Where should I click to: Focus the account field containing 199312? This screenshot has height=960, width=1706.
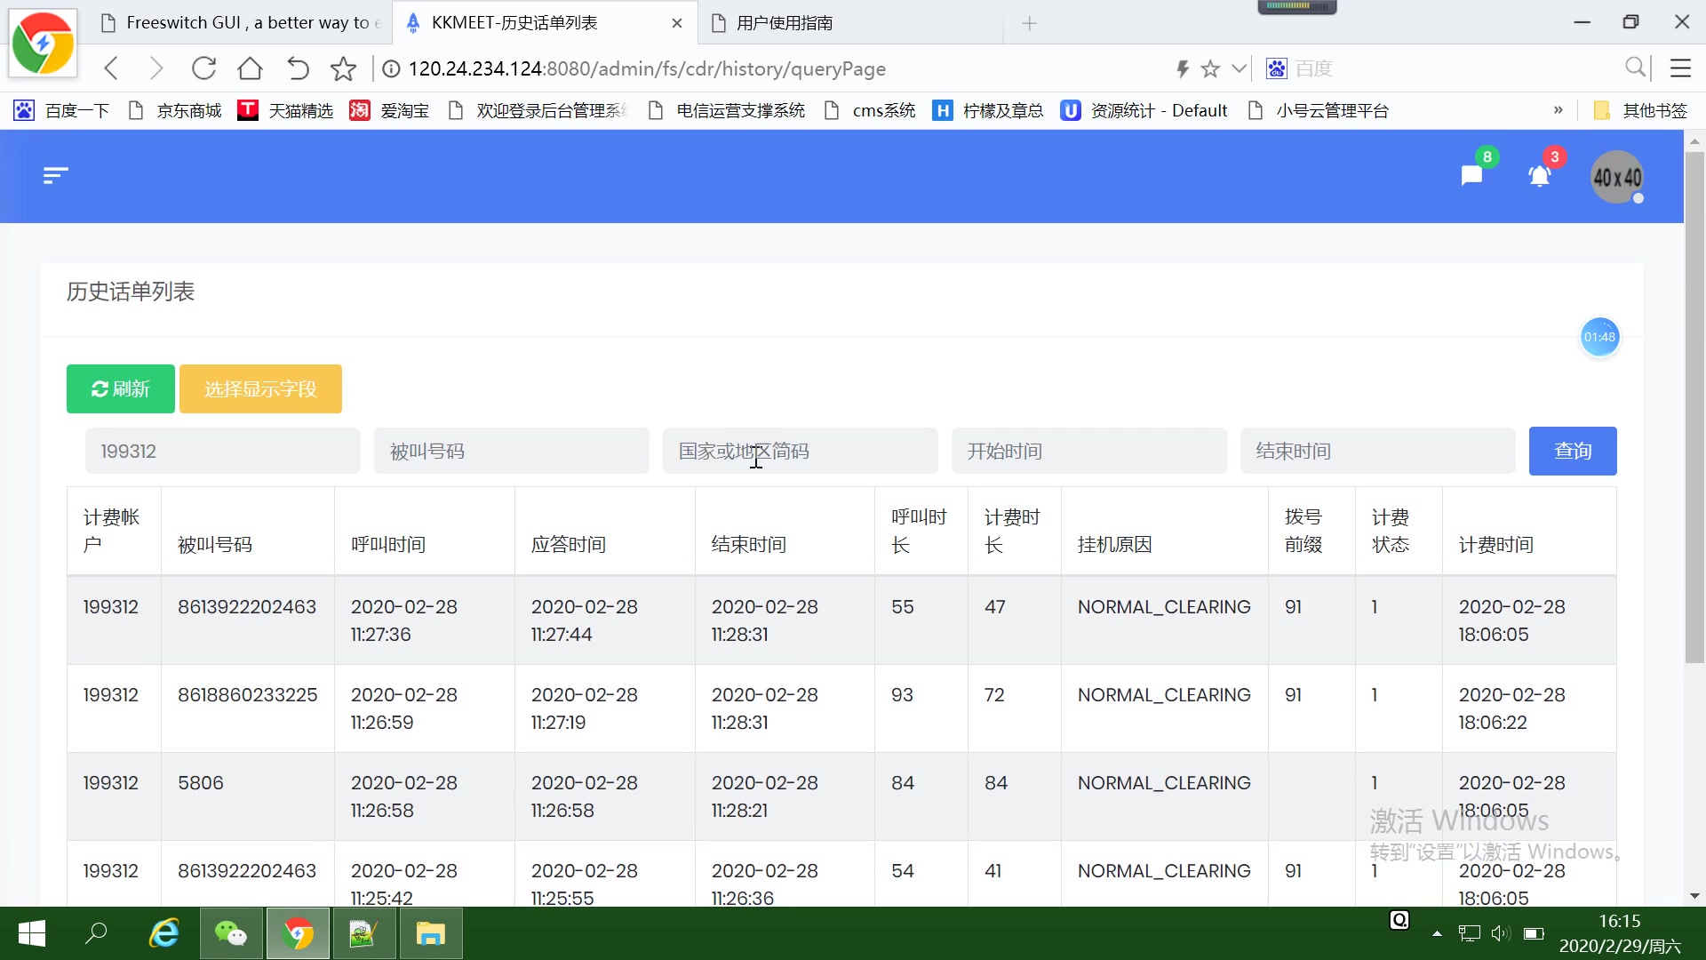(x=223, y=452)
